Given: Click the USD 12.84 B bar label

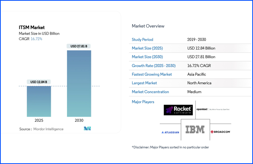Looking at the screenshot, I should click(39, 82).
